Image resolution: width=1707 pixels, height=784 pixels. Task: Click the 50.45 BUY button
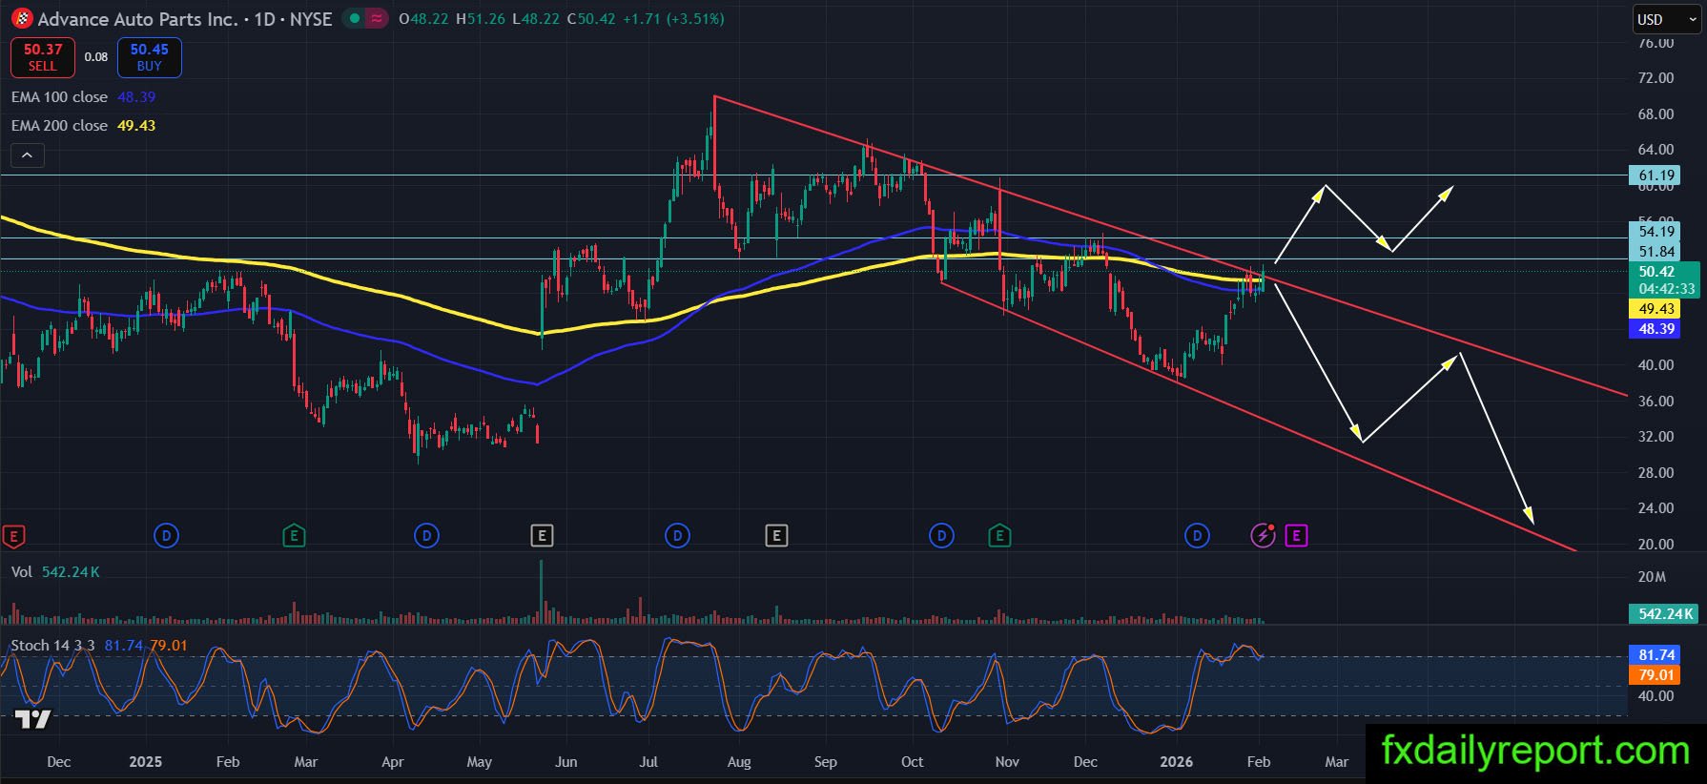coord(150,57)
